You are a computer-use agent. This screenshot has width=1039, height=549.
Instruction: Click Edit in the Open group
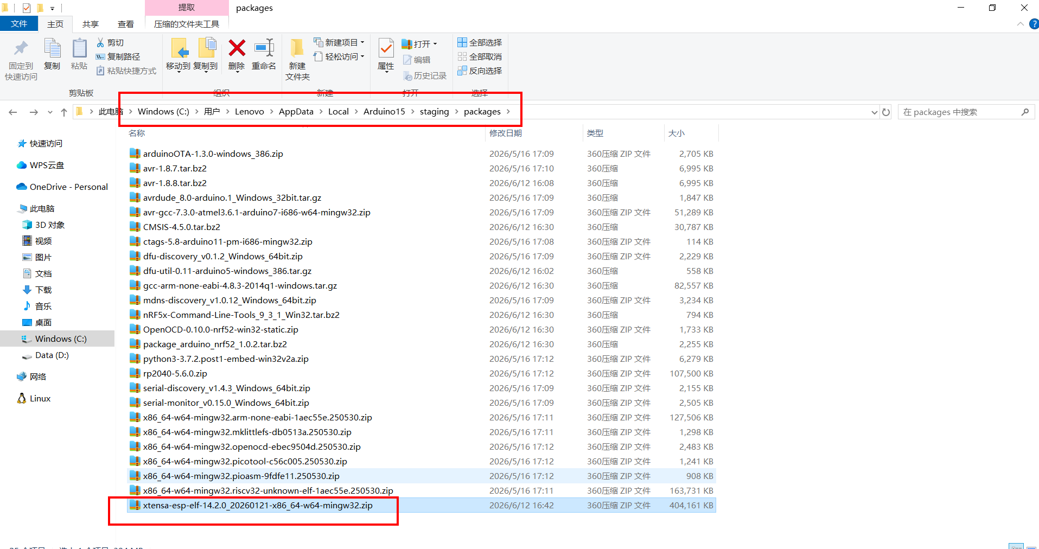pos(417,60)
